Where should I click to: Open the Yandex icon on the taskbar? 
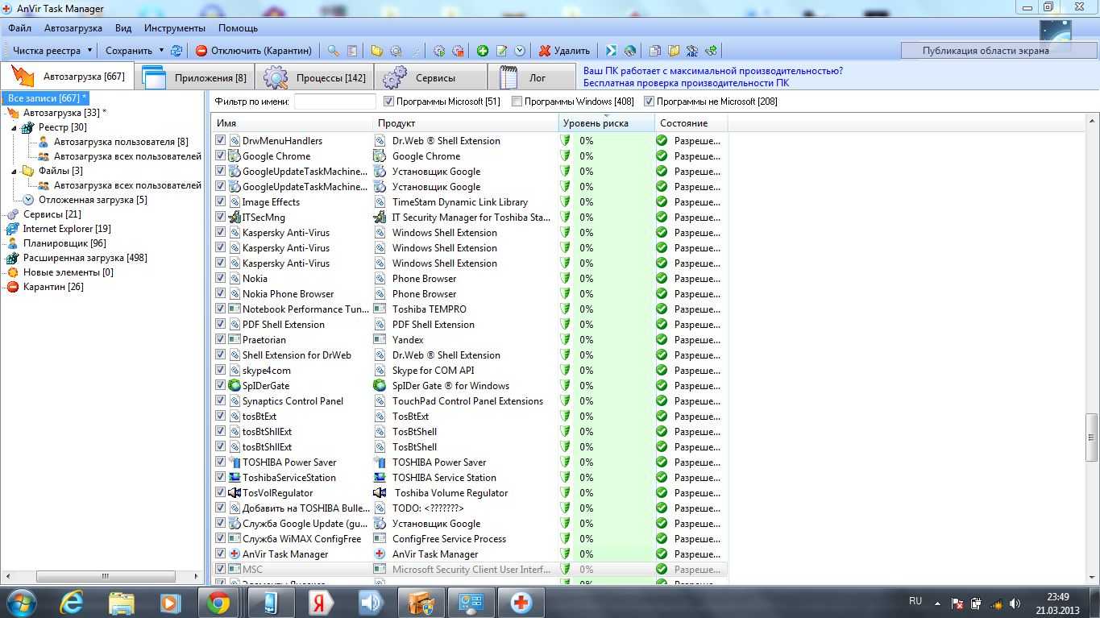click(321, 602)
